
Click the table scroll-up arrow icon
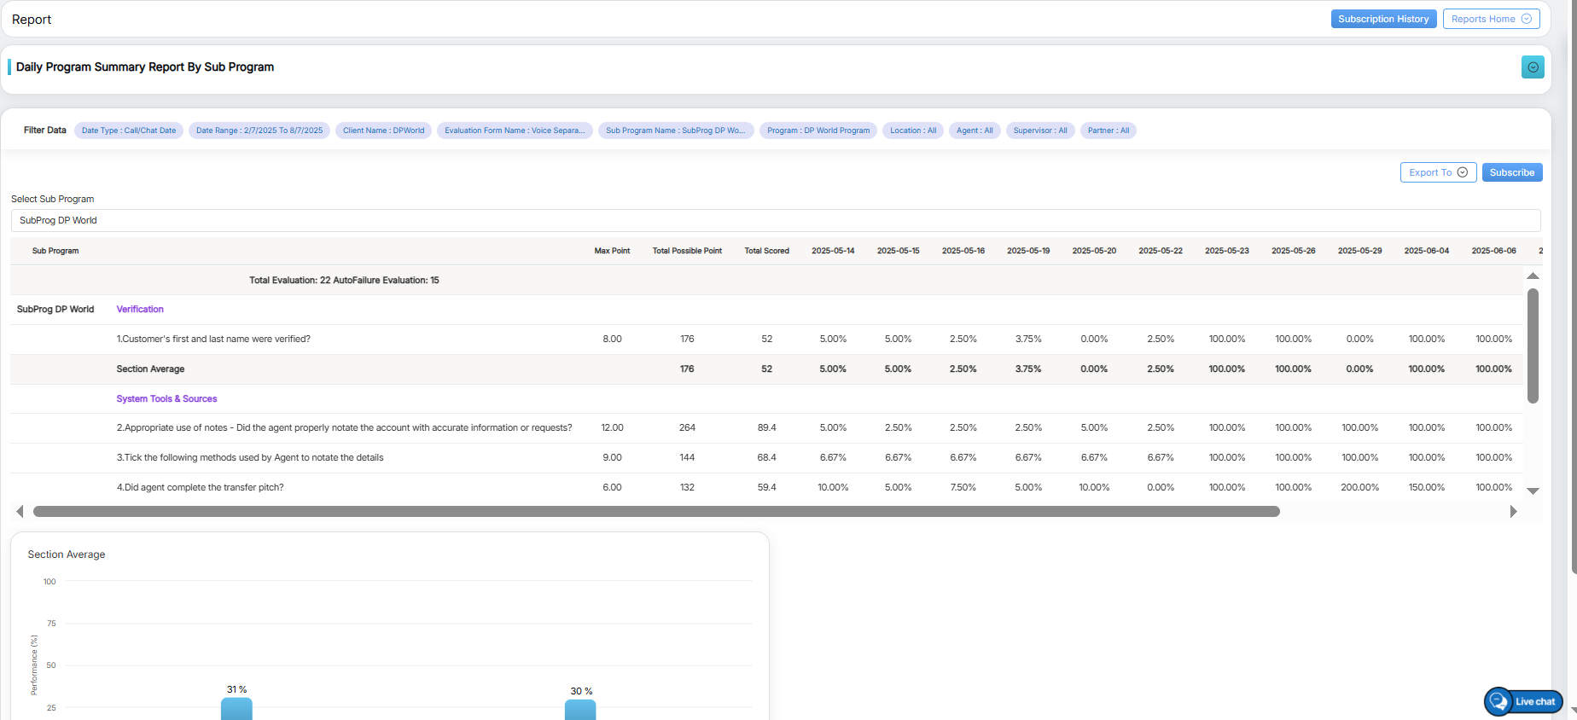pos(1533,276)
